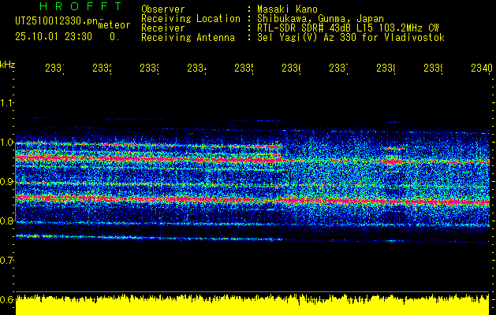Click the 2334 time marker
This screenshot has height=315, width=496.
click(x=196, y=69)
